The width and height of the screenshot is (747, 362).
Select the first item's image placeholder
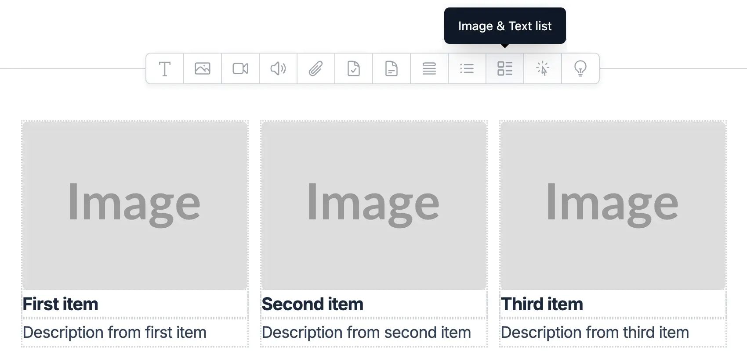[x=134, y=202]
